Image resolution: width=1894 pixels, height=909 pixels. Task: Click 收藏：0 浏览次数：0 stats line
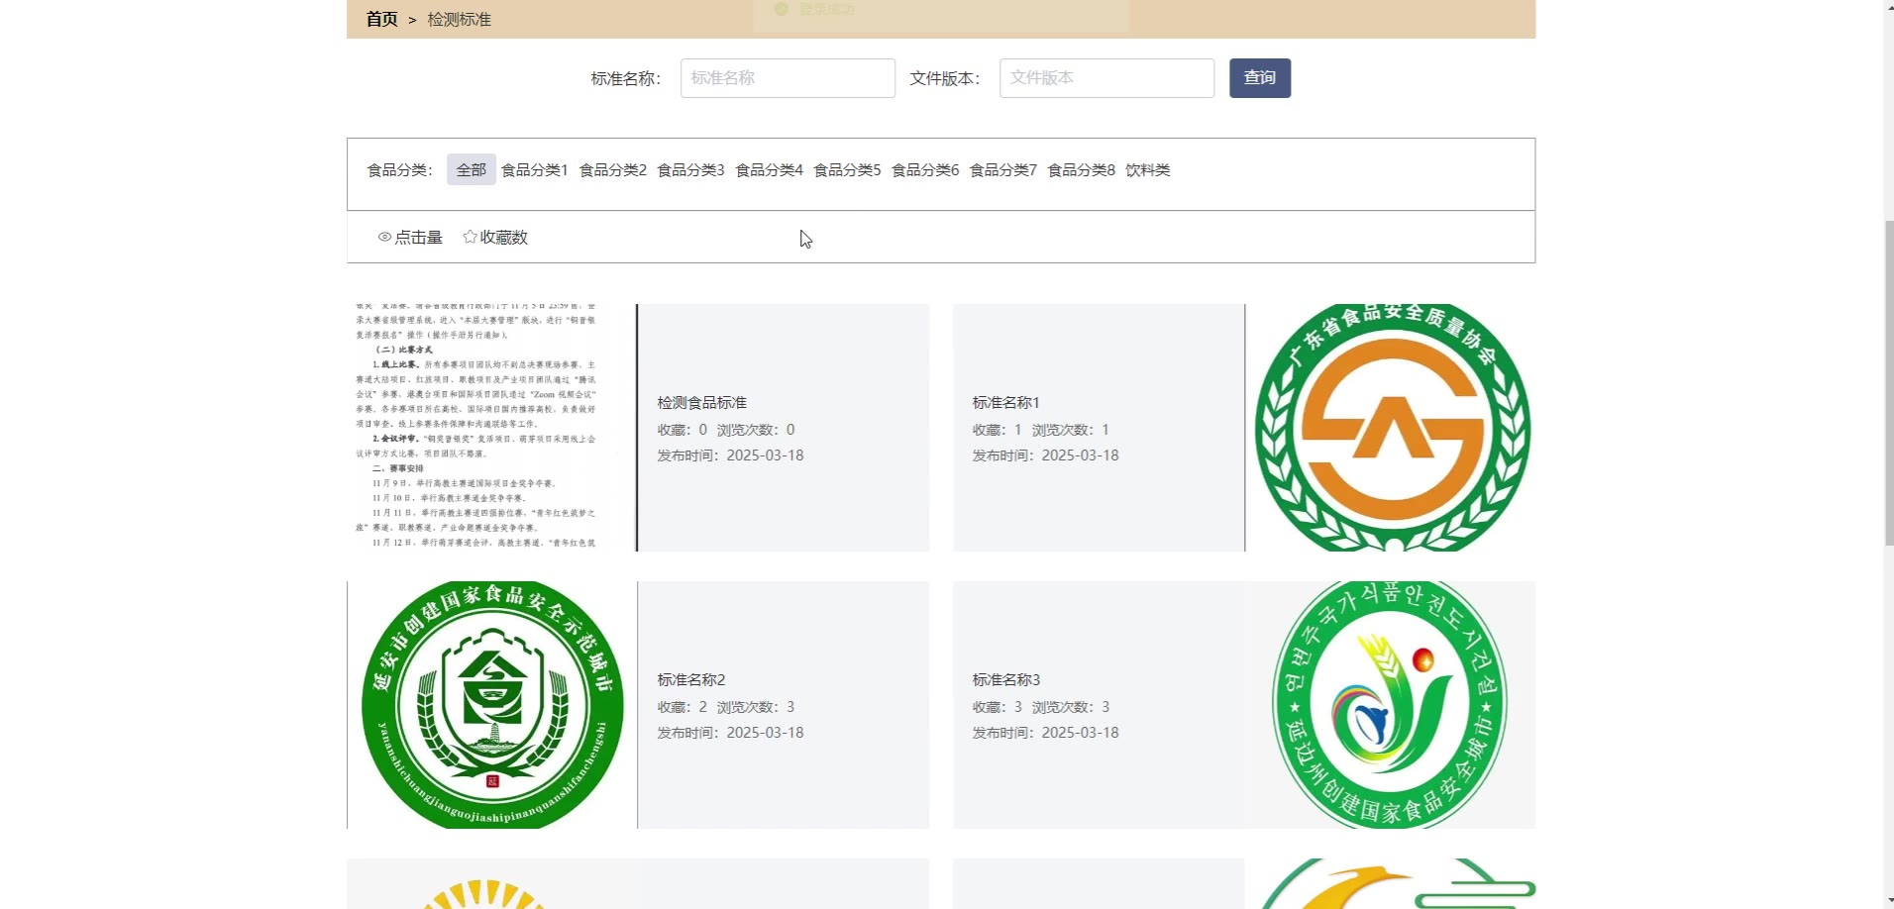(726, 430)
